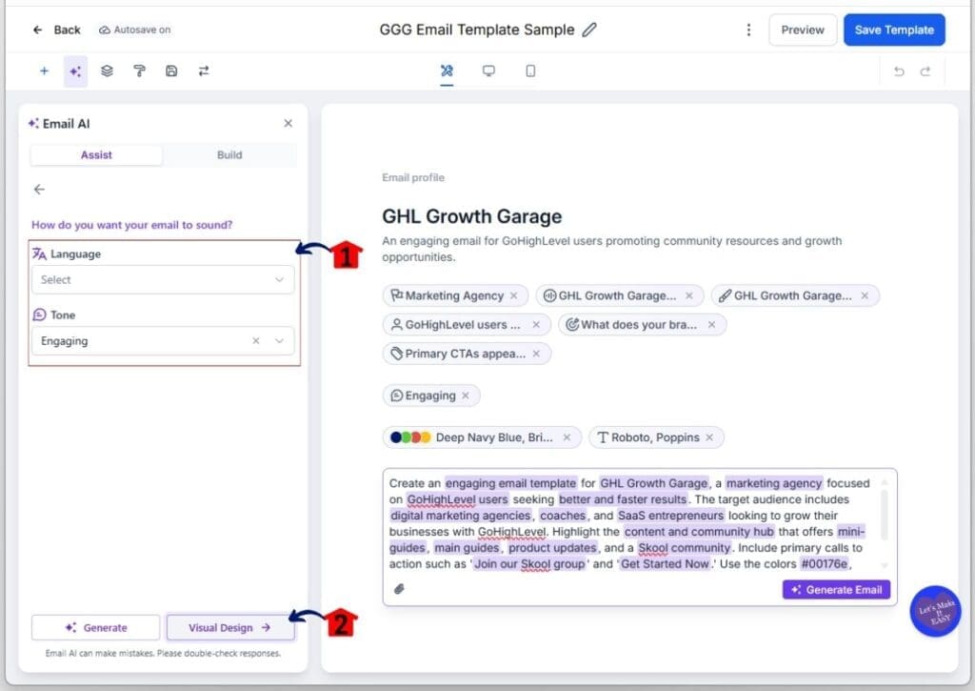Click the Generate Email button
Image resolution: width=975 pixels, height=691 pixels.
pos(835,589)
